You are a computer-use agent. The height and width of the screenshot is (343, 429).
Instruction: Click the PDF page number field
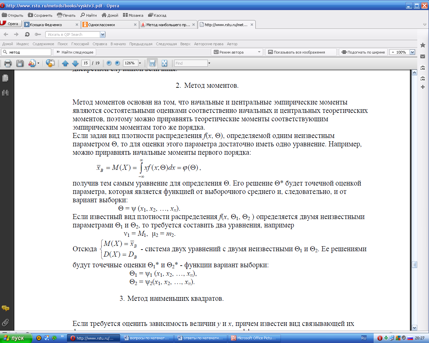coord(86,63)
